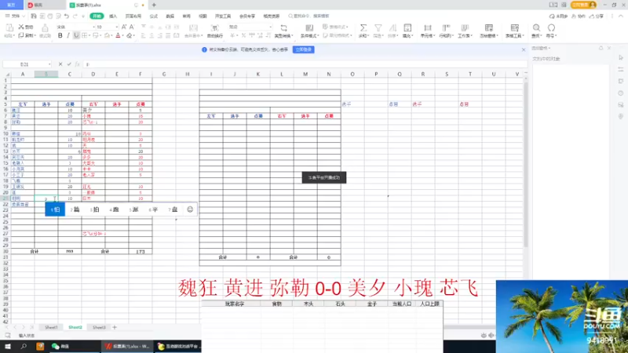Screen dimensions: 628x353
Task: Click the fill down icon
Action: (407, 27)
